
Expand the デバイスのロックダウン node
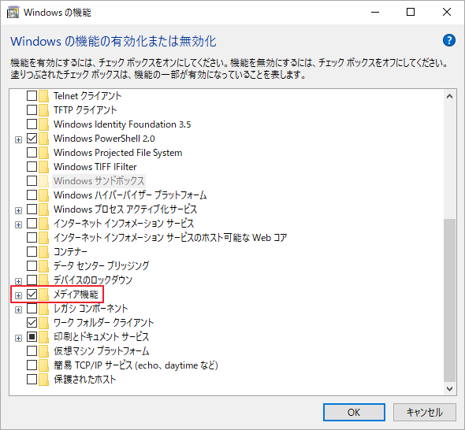click(18, 281)
